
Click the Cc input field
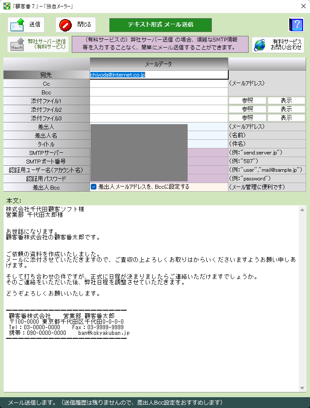(x=159, y=84)
